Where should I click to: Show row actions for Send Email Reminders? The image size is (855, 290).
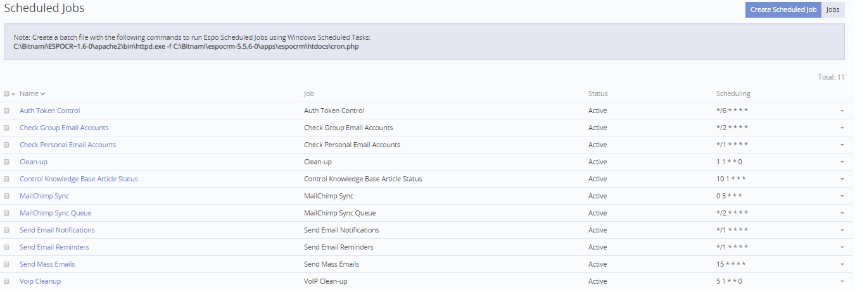(x=842, y=248)
